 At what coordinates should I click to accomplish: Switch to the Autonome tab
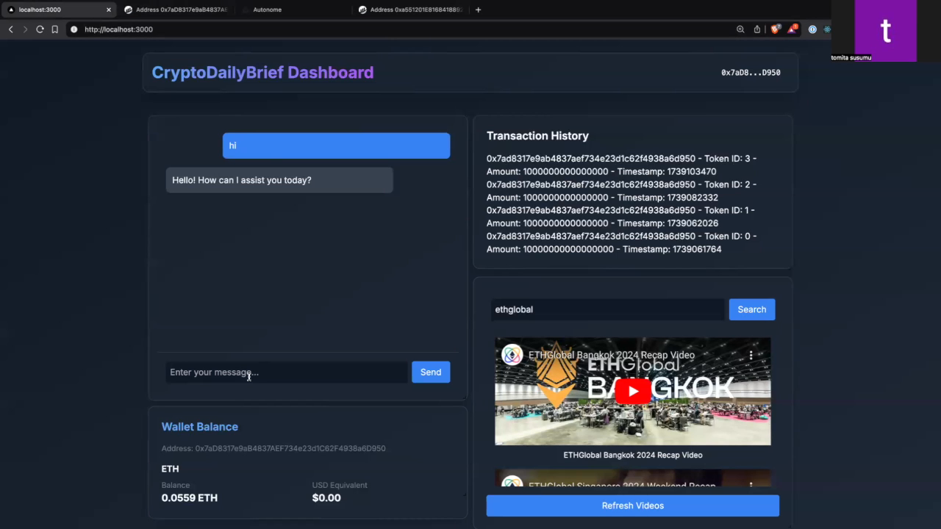294,10
